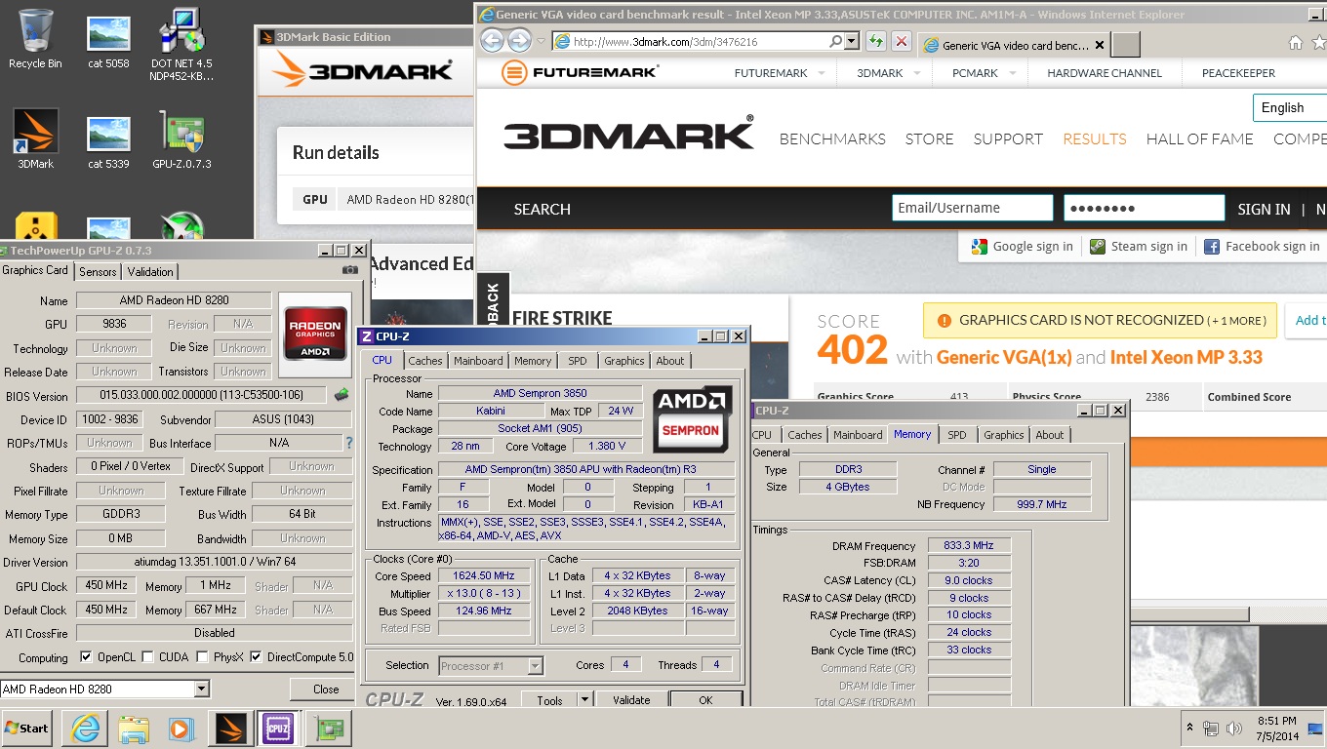1327x749 pixels.
Task: Click the AMD Radeon Graphics logo in GPU-Z
Action: point(314,335)
